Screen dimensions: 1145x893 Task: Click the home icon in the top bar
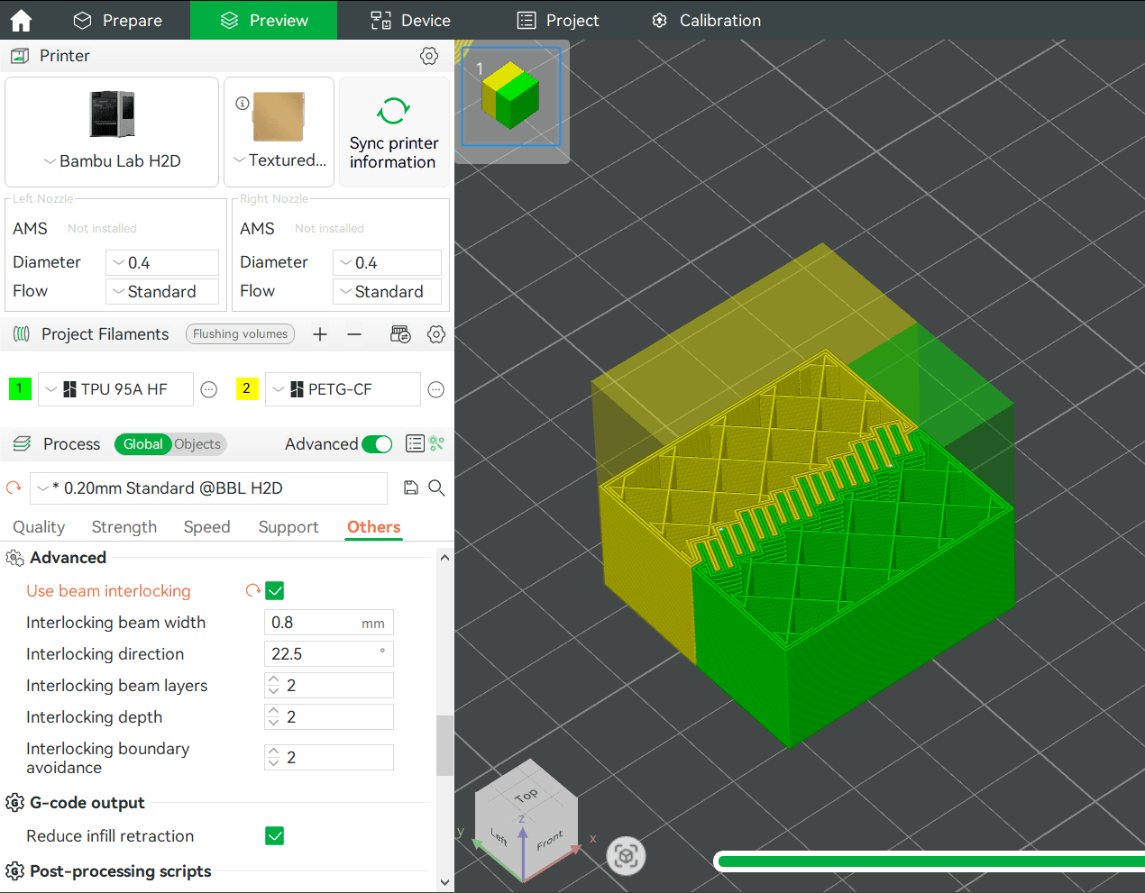(x=21, y=20)
